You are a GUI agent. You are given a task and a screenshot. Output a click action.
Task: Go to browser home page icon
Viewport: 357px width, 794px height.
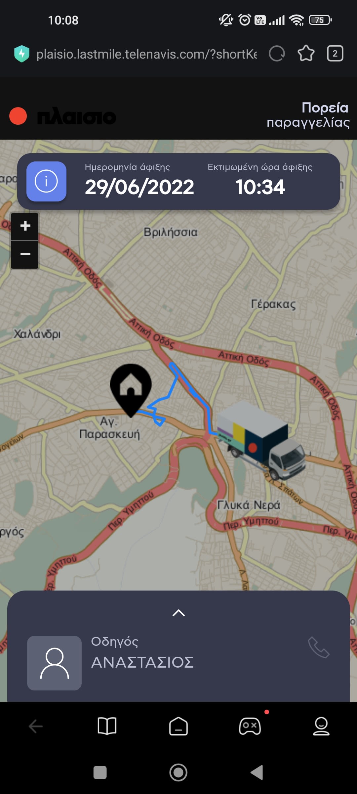coord(178,726)
